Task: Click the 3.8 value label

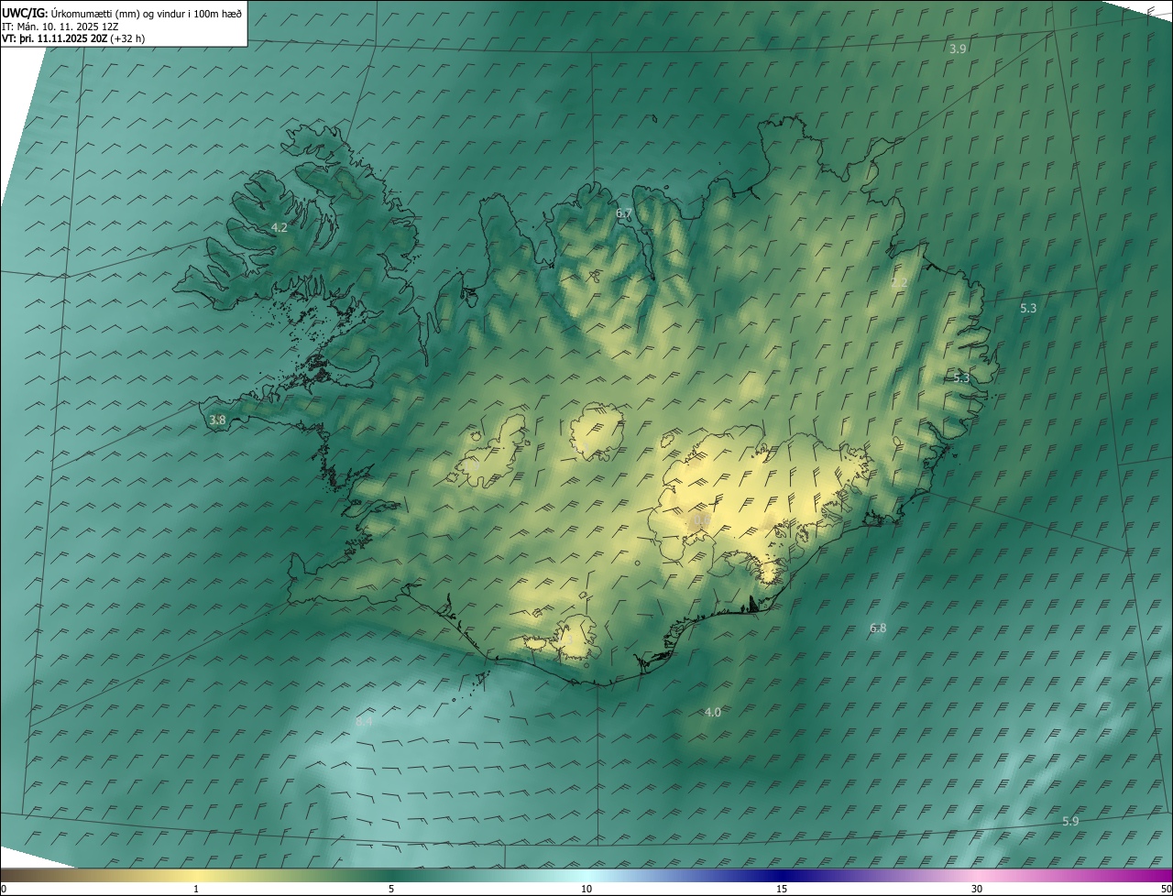Action: (217, 421)
